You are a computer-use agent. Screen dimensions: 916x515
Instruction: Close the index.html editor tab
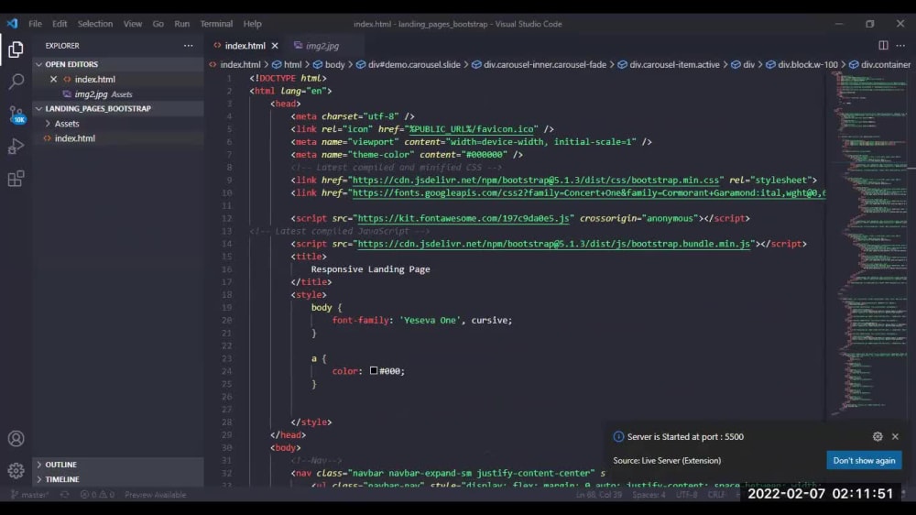pyautogui.click(x=275, y=46)
